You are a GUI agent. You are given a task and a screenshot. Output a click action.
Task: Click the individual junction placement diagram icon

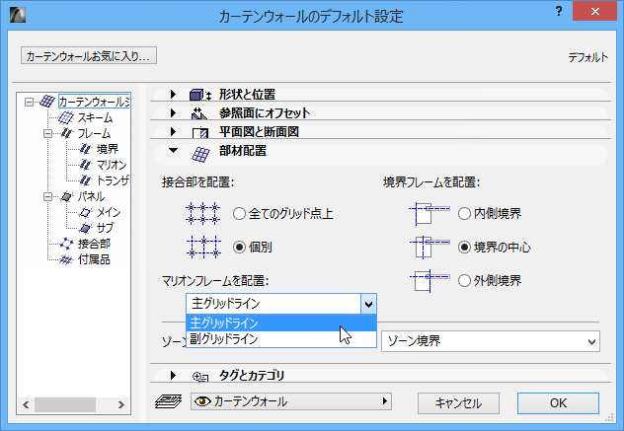pos(203,247)
